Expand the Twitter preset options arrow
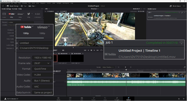The image size is (187, 101). [x=32, y=14]
